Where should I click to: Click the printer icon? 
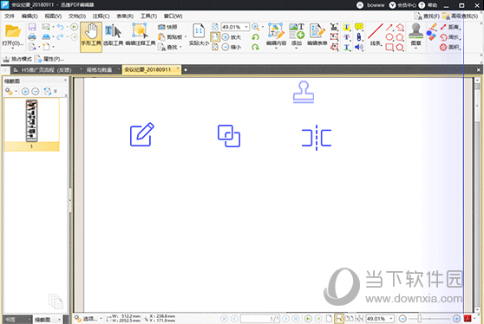[x=32, y=37]
